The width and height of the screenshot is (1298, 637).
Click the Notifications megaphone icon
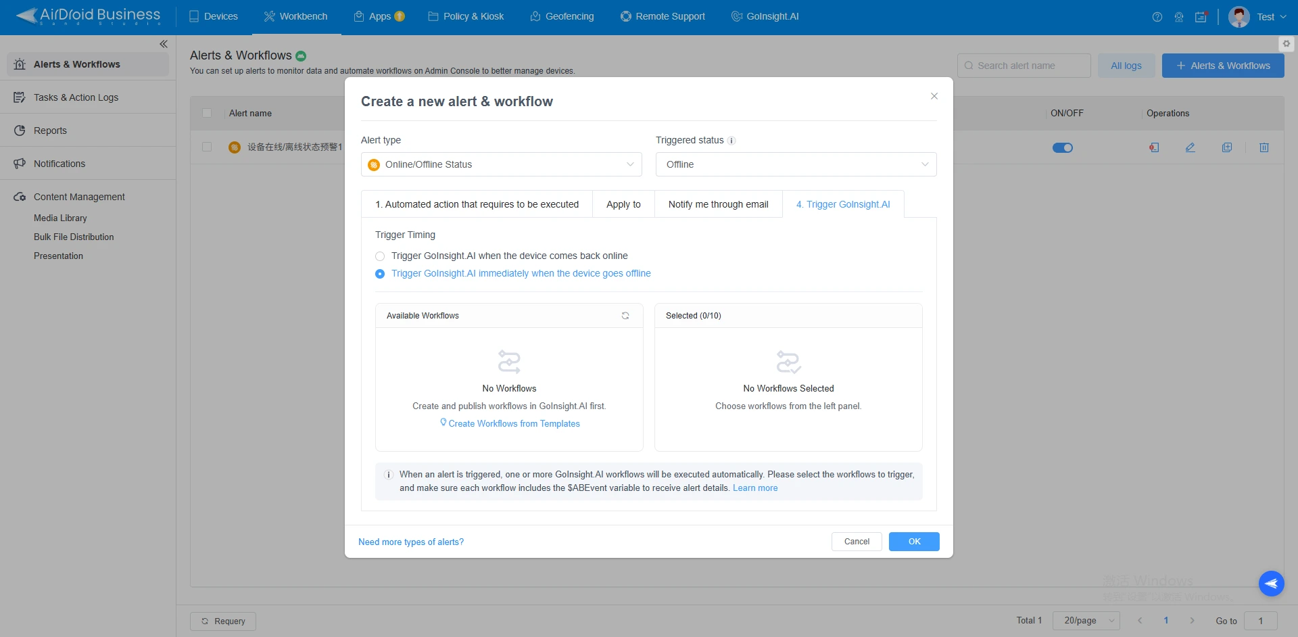tap(20, 164)
